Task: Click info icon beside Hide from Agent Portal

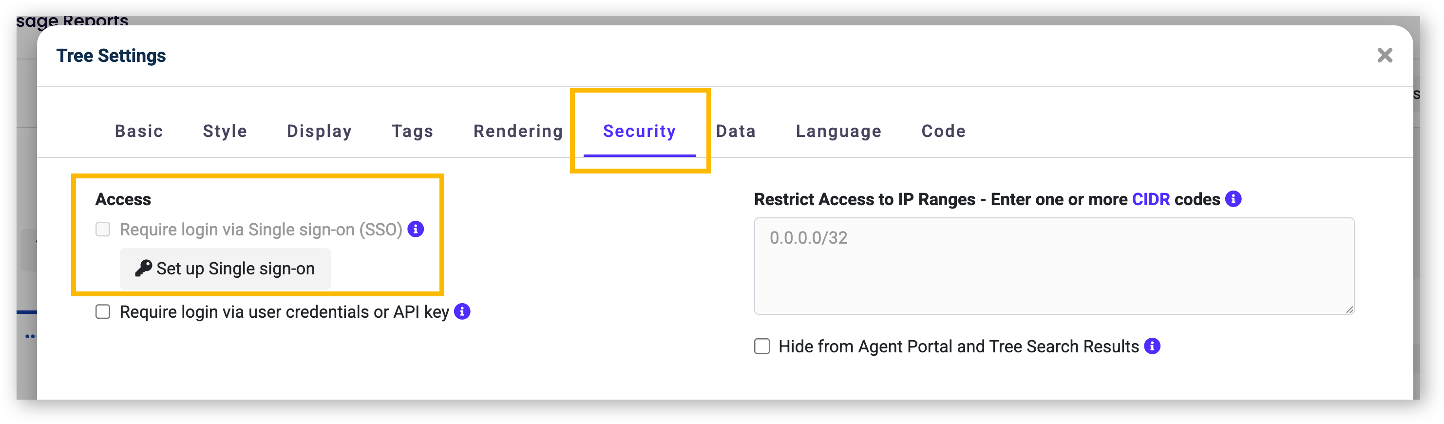Action: [x=1152, y=346]
